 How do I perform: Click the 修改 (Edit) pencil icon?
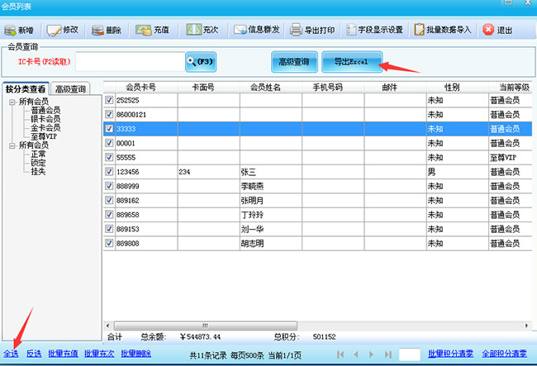[x=55, y=30]
